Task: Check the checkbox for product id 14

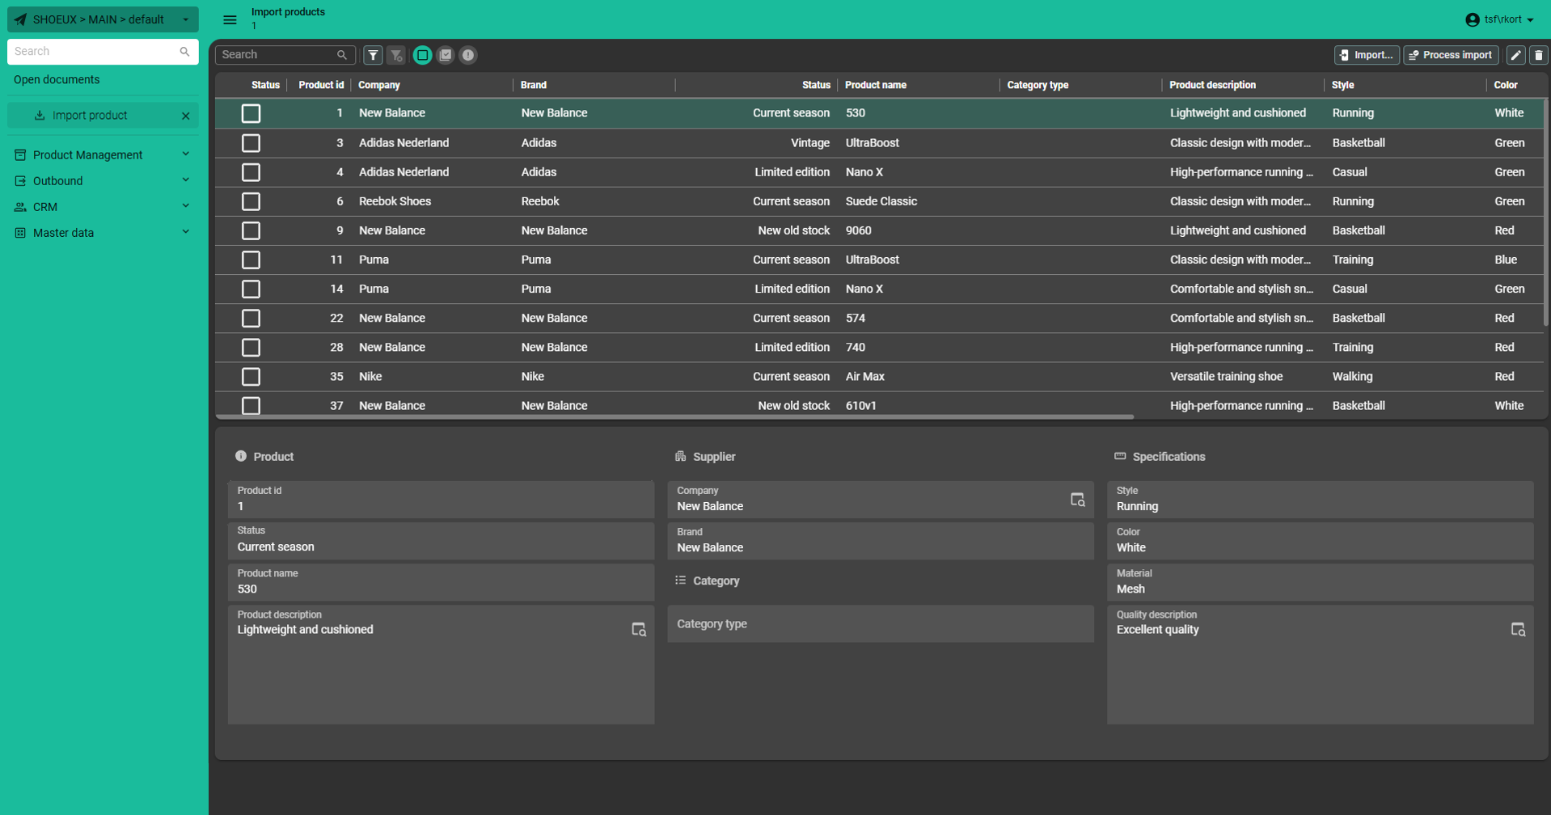Action: (x=251, y=289)
